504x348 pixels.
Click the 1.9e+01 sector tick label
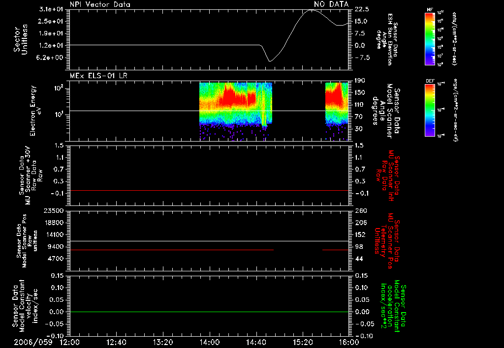tap(51, 33)
